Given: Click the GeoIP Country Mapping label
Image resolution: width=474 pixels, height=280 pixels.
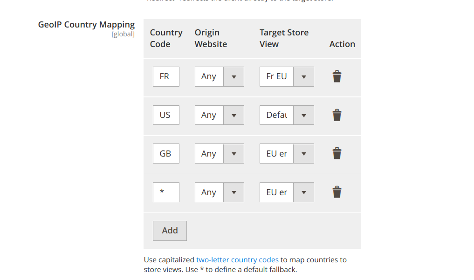Looking at the screenshot, I should pos(86,25).
